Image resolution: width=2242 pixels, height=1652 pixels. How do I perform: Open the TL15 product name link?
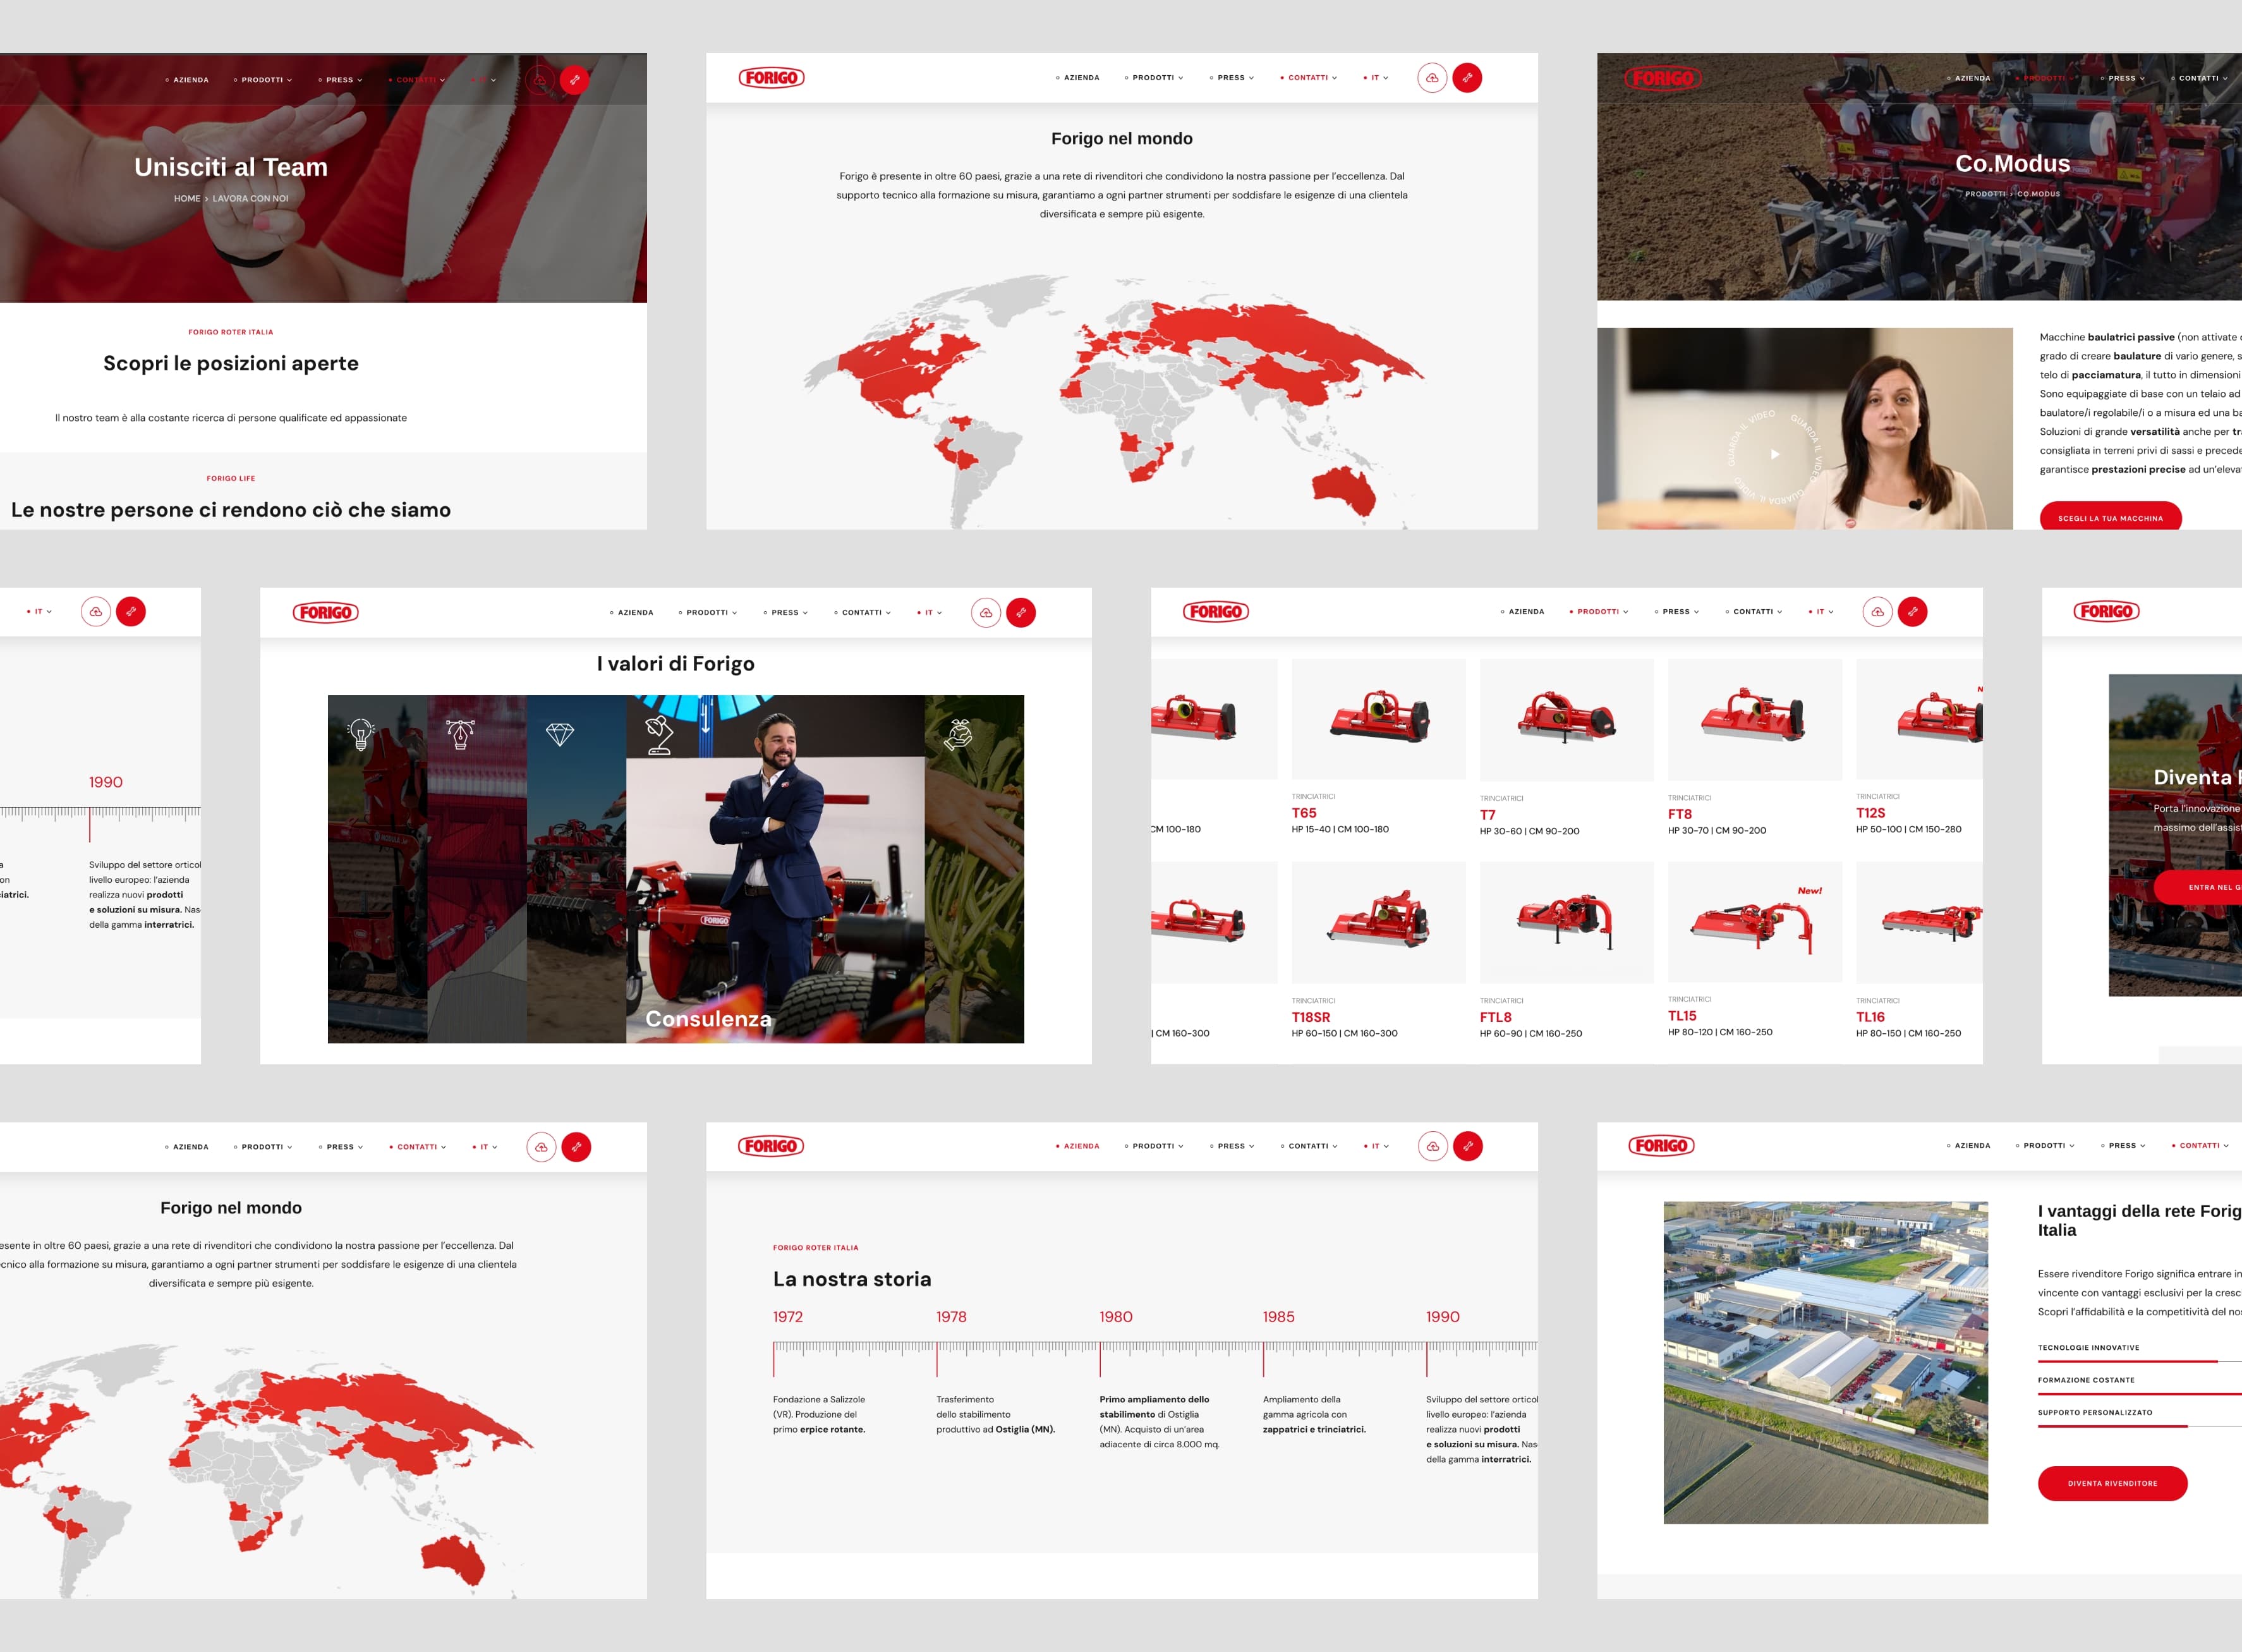point(1682,1016)
